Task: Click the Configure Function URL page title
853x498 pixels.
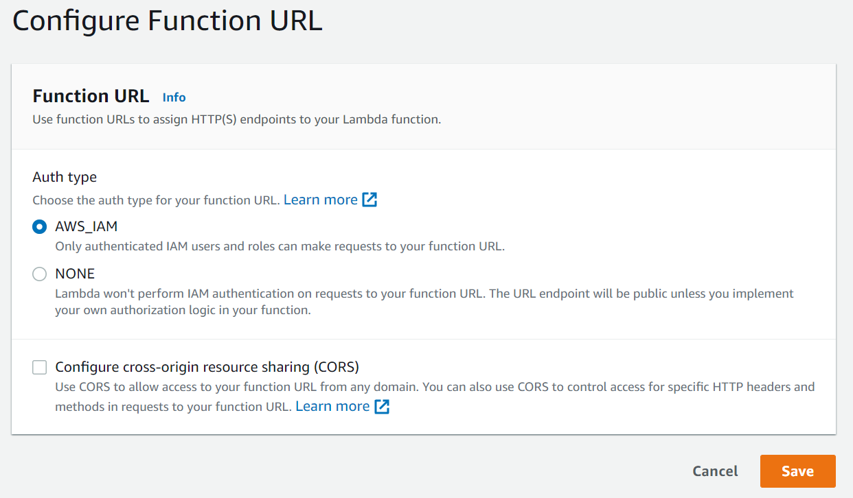Action: click(168, 21)
